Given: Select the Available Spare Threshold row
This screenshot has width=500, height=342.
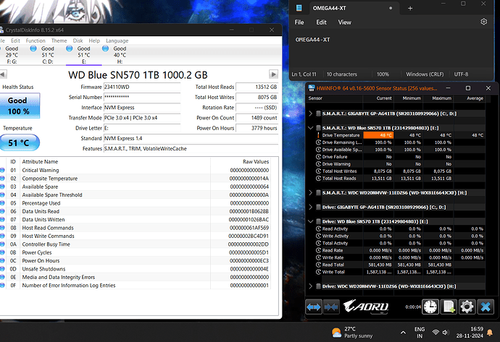Looking at the screenshot, I should pyautogui.click(x=136, y=195).
